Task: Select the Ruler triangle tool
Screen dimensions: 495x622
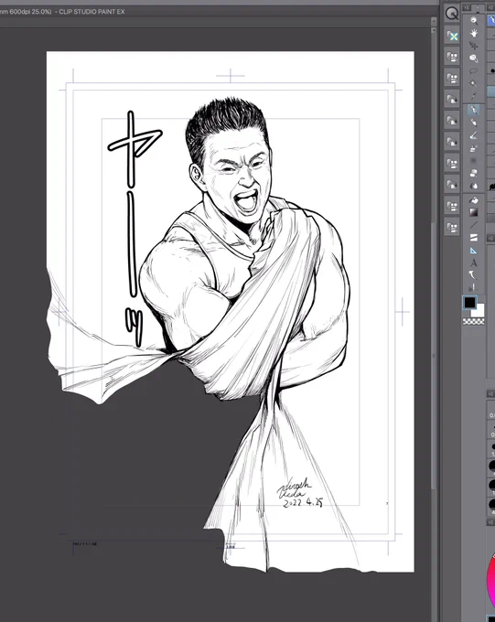Action: point(474,251)
